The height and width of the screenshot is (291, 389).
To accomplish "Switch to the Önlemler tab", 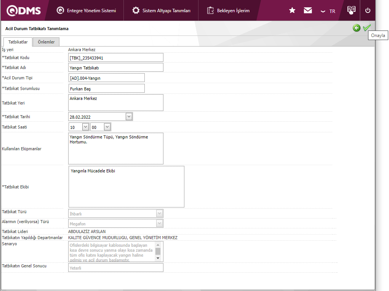I will 46,42.
